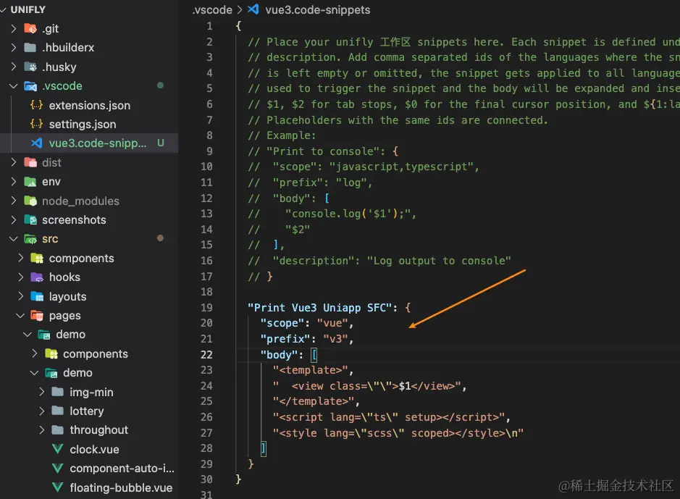680x499 pixels.
Task: Click the extensions.json braces icon
Action: [x=37, y=105]
